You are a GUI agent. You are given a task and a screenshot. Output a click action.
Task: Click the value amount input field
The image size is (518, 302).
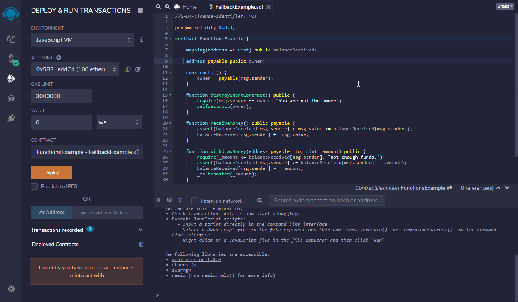(x=62, y=122)
